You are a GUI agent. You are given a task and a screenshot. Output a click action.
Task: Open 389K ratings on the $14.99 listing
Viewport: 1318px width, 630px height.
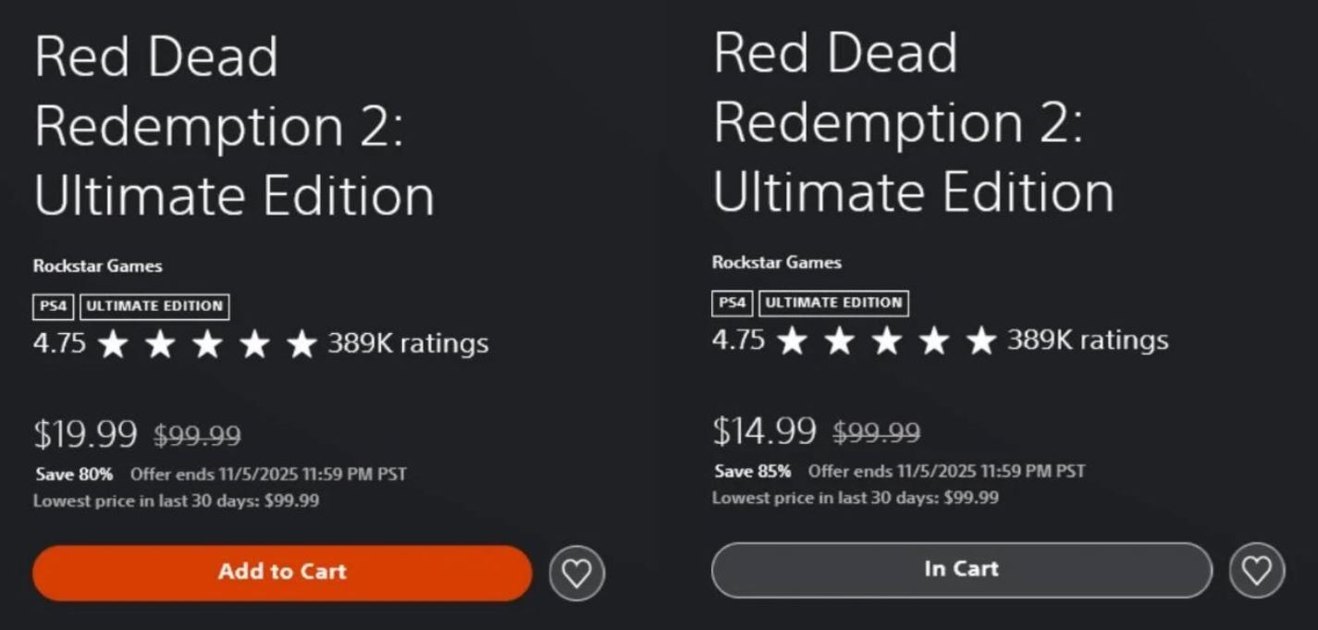[1087, 340]
